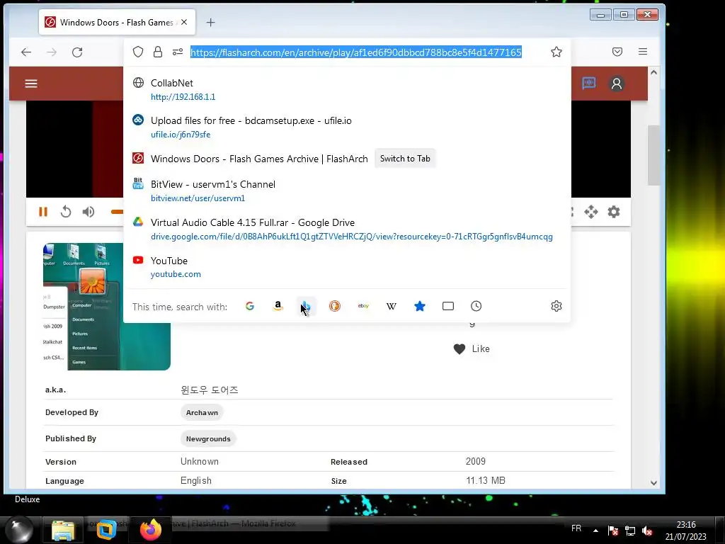The height and width of the screenshot is (544, 725).
Task: Open the FlashArch user account icon
Action: click(x=617, y=84)
